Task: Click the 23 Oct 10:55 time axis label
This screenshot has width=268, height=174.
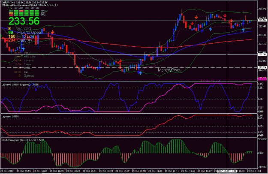Action: pos(139,171)
